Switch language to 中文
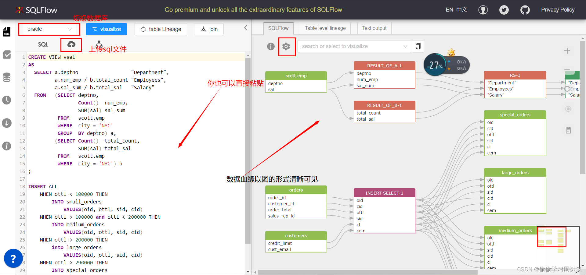 click(462, 10)
